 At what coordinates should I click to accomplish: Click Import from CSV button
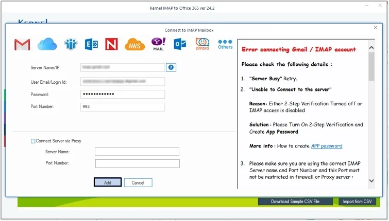(357, 201)
